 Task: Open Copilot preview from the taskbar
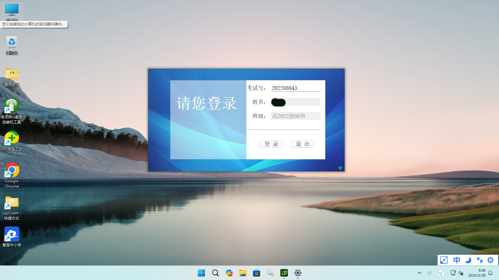tap(229, 273)
